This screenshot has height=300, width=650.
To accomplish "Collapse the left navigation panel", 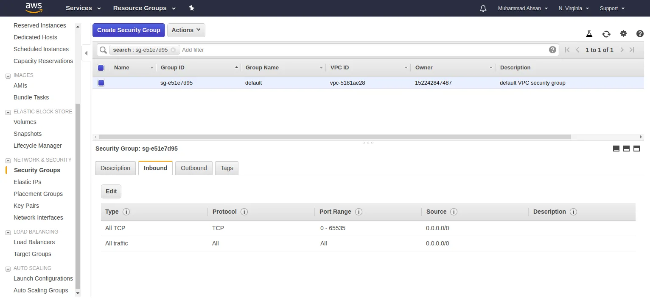I will [x=86, y=53].
